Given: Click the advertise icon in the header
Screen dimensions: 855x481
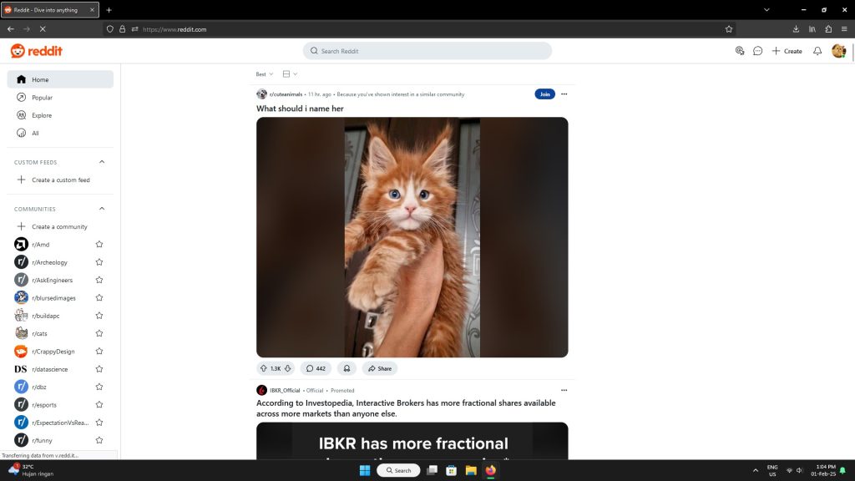Looking at the screenshot, I should point(739,51).
